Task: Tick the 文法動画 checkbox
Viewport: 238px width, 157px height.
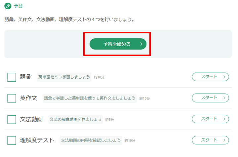Action: coord(12,120)
